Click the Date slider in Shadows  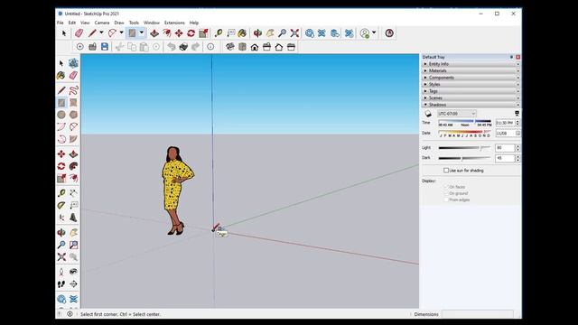(464, 132)
